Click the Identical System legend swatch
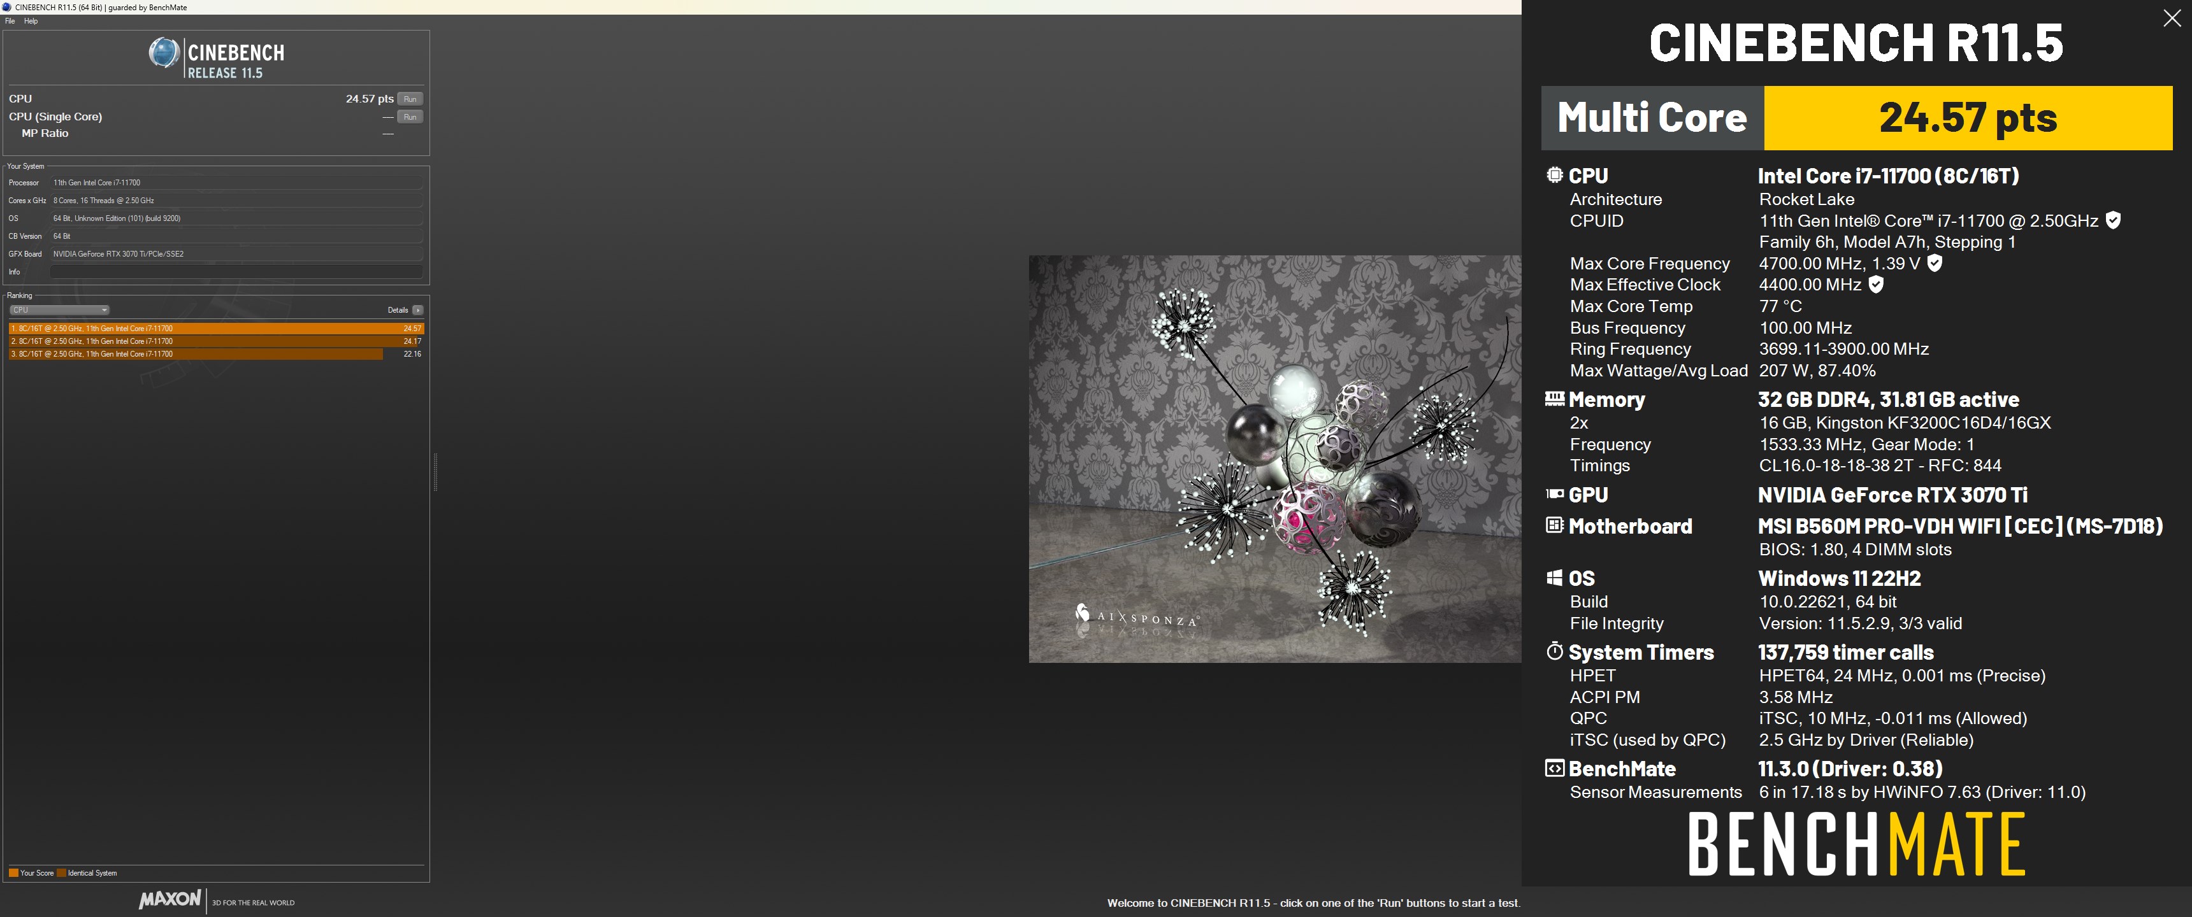Viewport: 2192px width, 917px height. pos(61,873)
